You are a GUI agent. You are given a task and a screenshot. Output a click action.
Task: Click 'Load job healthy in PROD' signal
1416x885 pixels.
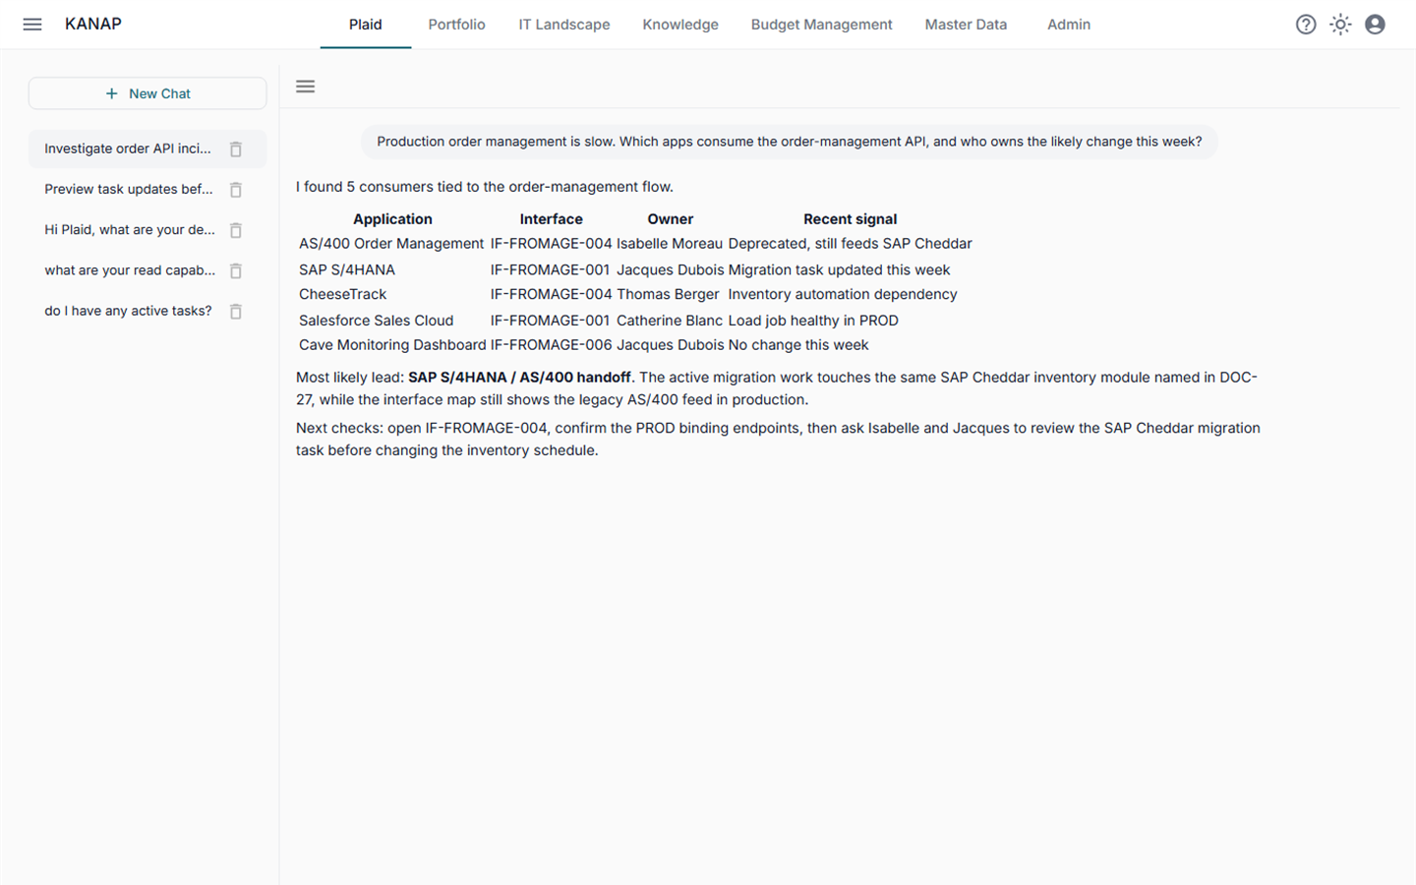point(813,321)
